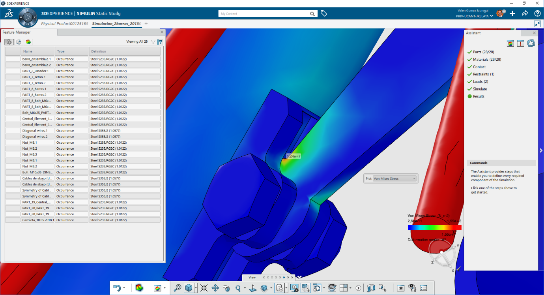
Task: Open the view cube dropdown arrow
Action: 196,288
